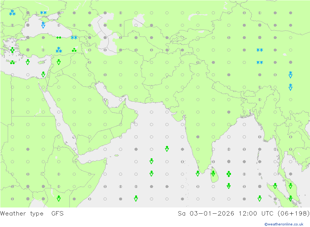
Task: Select the green shower symbol off Egypt's Mediterranean coast
Action: tap(43, 75)
